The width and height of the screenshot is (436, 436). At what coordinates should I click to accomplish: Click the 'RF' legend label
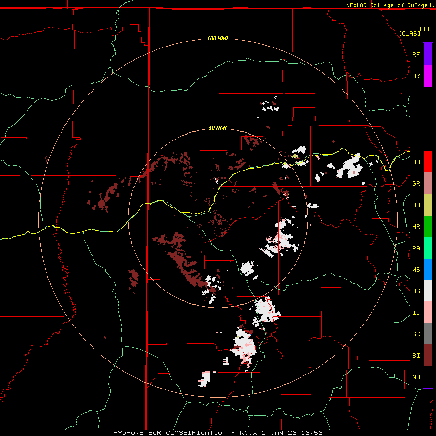coord(416,55)
